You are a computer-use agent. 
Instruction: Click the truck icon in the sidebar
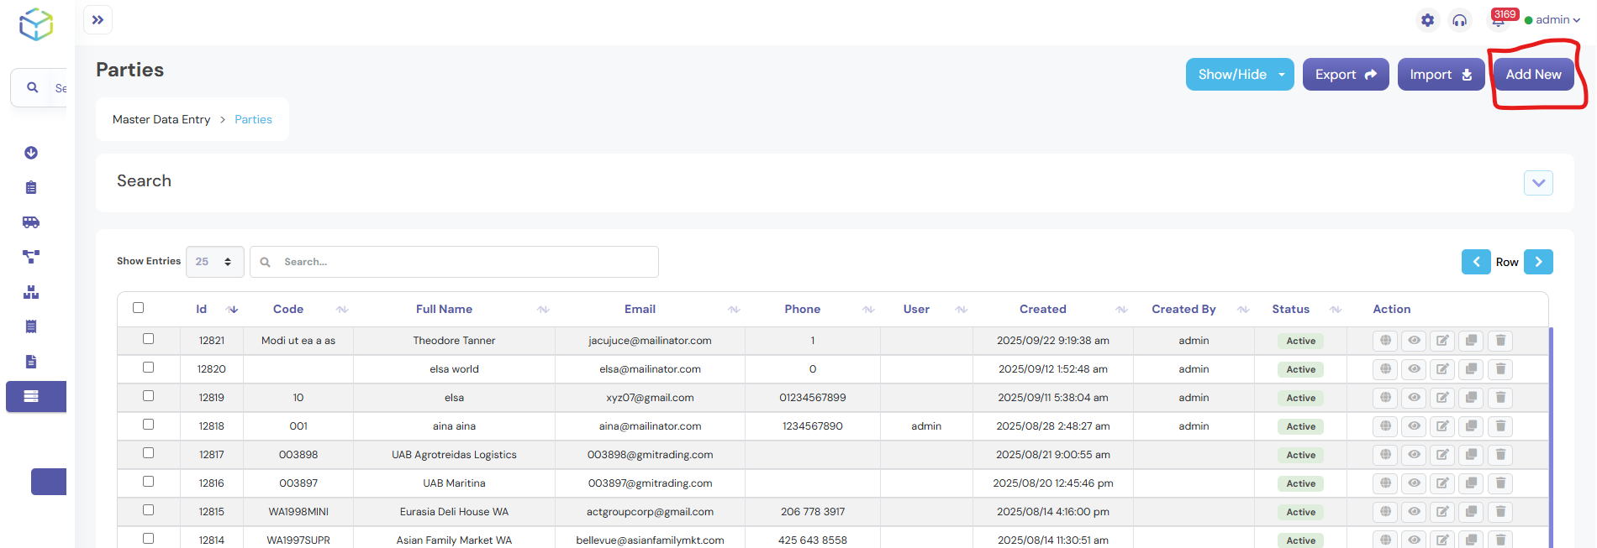tap(31, 222)
